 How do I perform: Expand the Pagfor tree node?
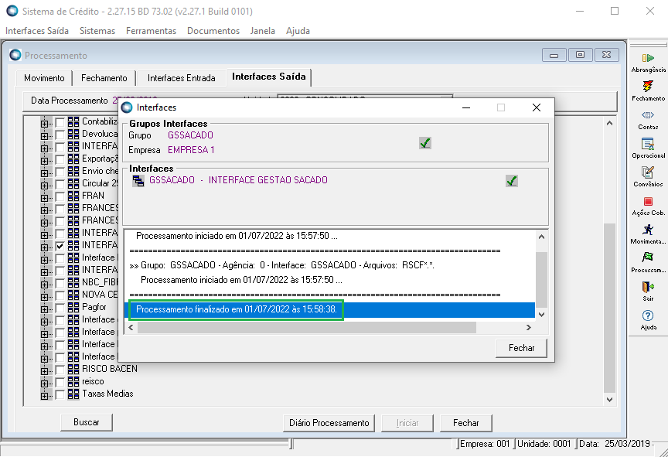pos(44,309)
